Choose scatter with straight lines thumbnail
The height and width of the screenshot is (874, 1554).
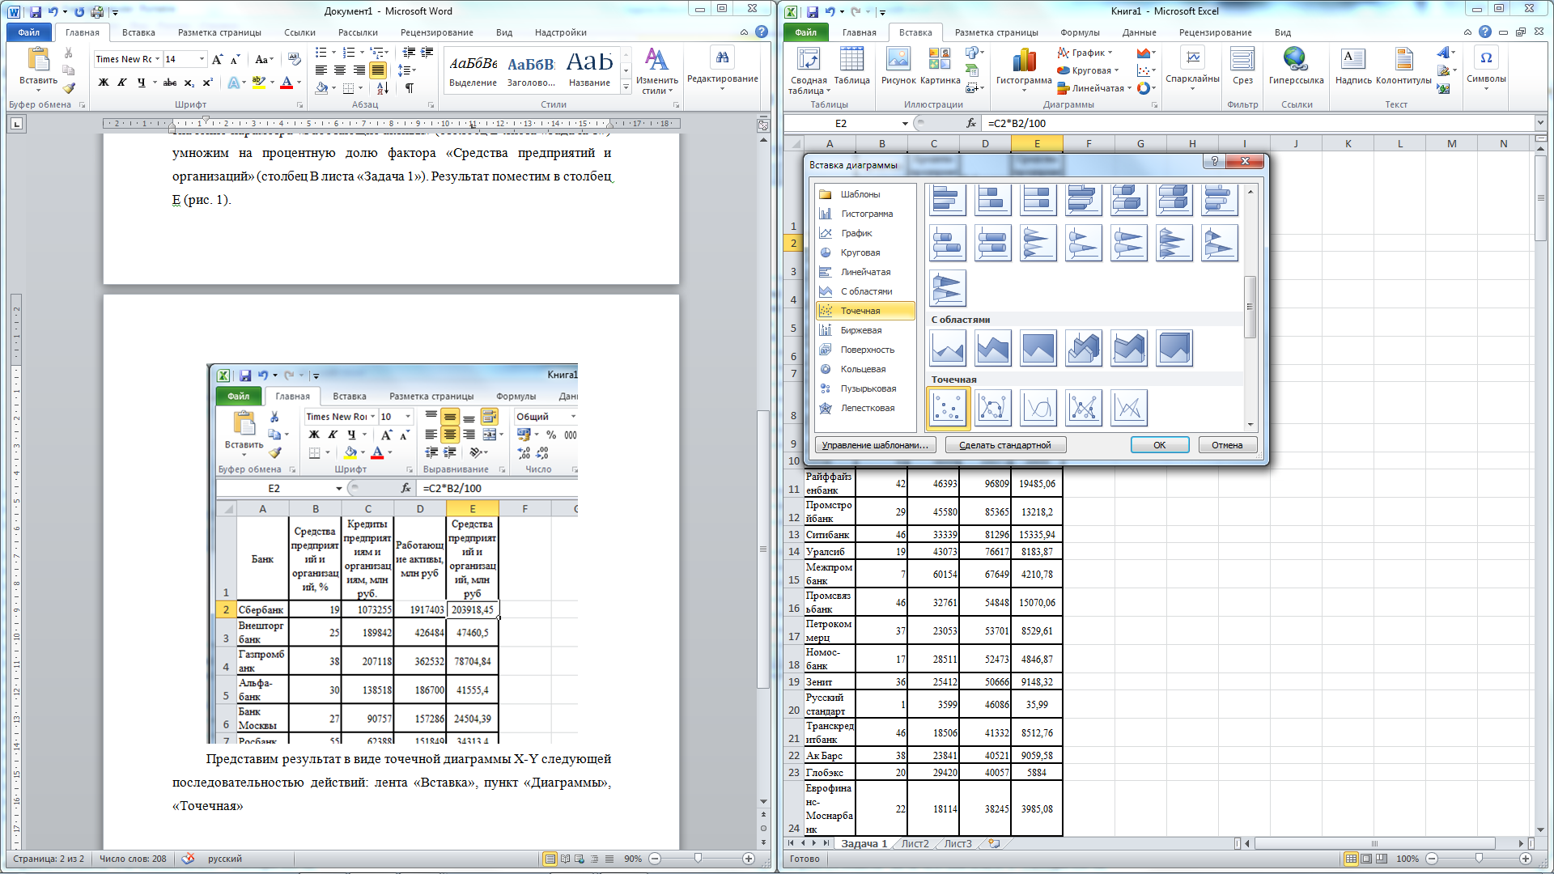click(1129, 408)
